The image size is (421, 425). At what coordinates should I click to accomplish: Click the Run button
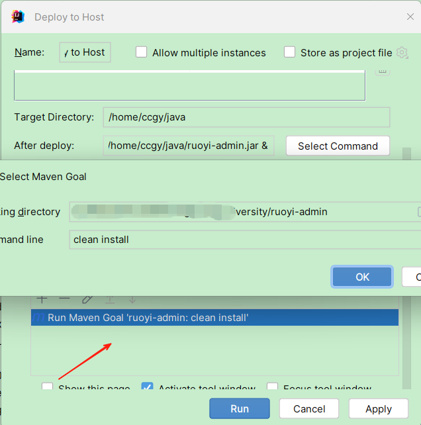click(240, 408)
